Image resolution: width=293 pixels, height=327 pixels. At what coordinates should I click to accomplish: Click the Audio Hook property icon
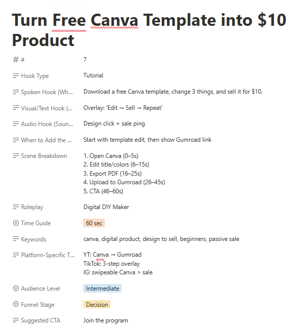tap(16, 124)
